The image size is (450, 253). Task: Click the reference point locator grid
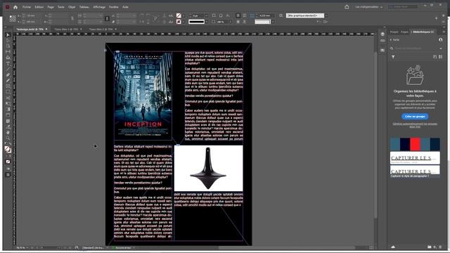[x=13, y=19]
